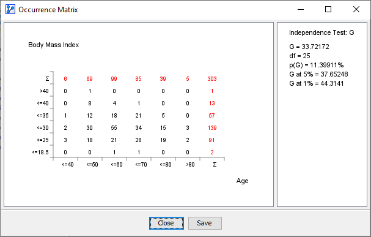The width and height of the screenshot is (371, 237).
Task: Click the Age axis label
Action: tap(242, 181)
